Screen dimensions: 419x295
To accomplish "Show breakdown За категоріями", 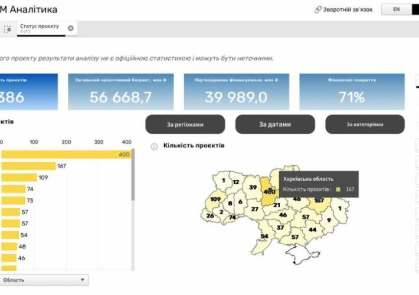I will tap(365, 124).
